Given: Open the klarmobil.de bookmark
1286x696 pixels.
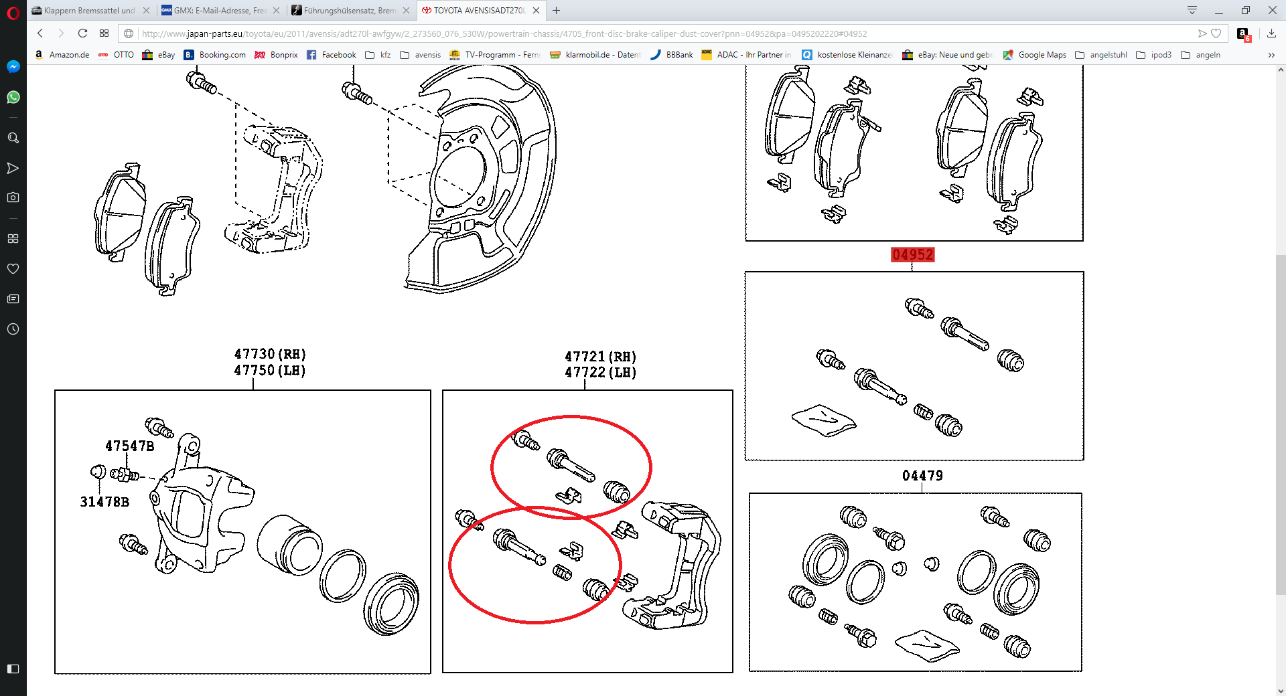Looking at the screenshot, I should (x=595, y=55).
